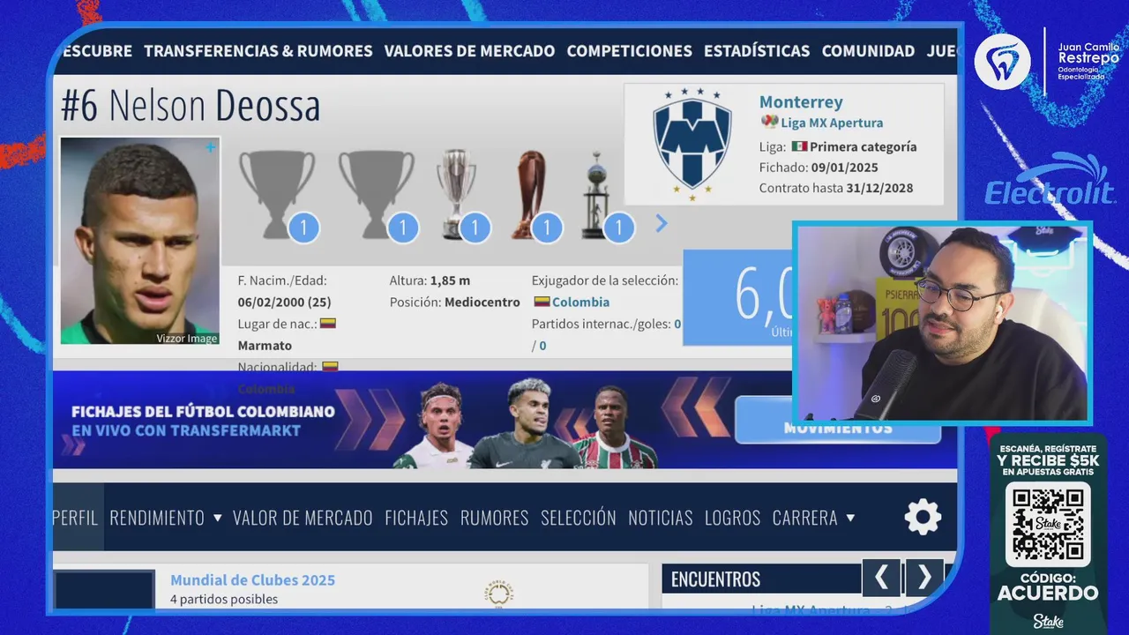The height and width of the screenshot is (635, 1129).
Task: Open the settings gear icon
Action: tap(923, 517)
